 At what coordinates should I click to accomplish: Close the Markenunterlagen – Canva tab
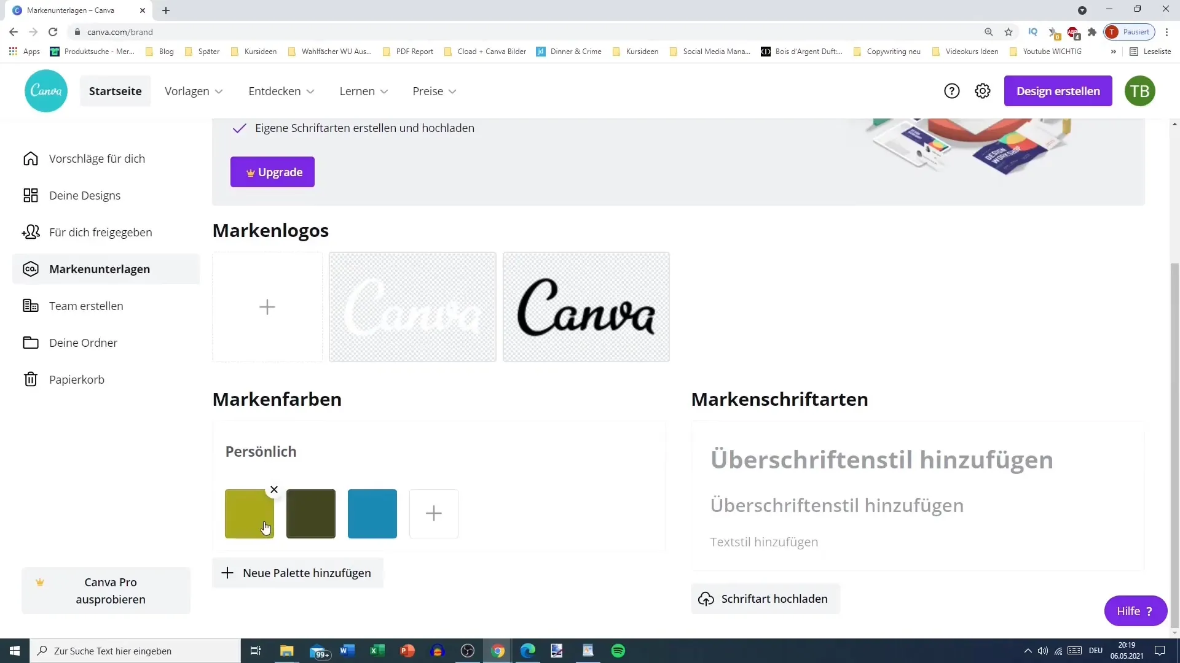pyautogui.click(x=143, y=10)
